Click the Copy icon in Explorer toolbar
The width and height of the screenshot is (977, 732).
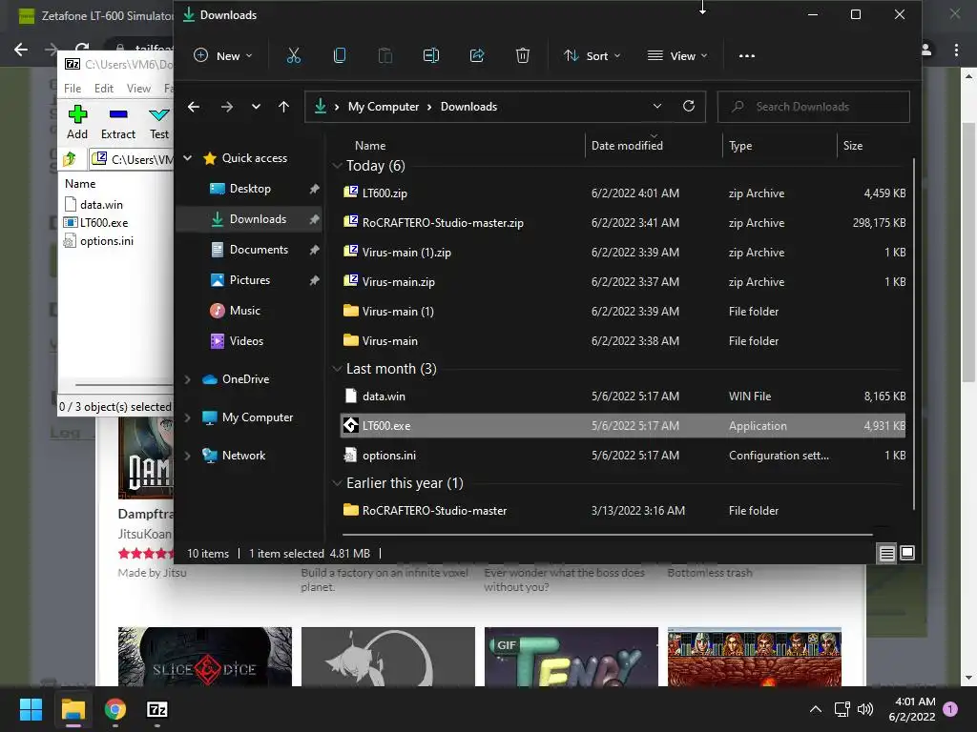(x=340, y=56)
